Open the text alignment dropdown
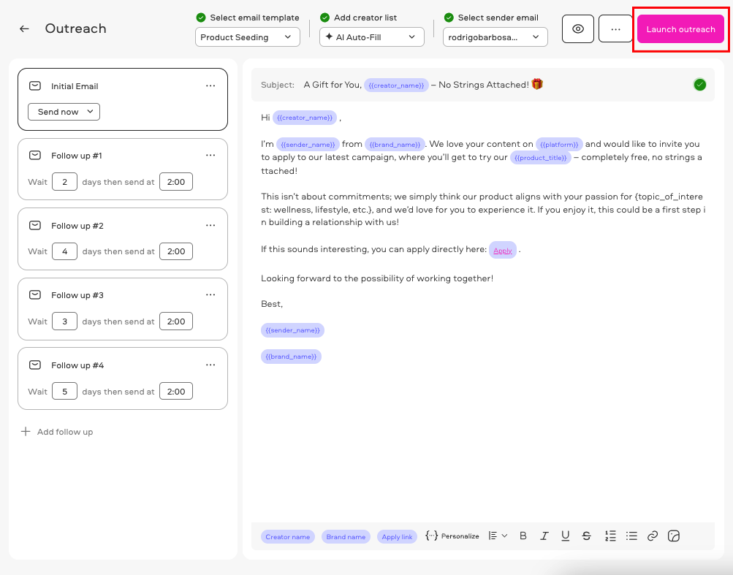Screen dimensions: 733x575 [498, 536]
